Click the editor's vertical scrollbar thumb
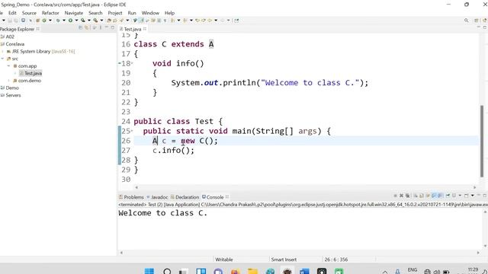 click(x=482, y=141)
